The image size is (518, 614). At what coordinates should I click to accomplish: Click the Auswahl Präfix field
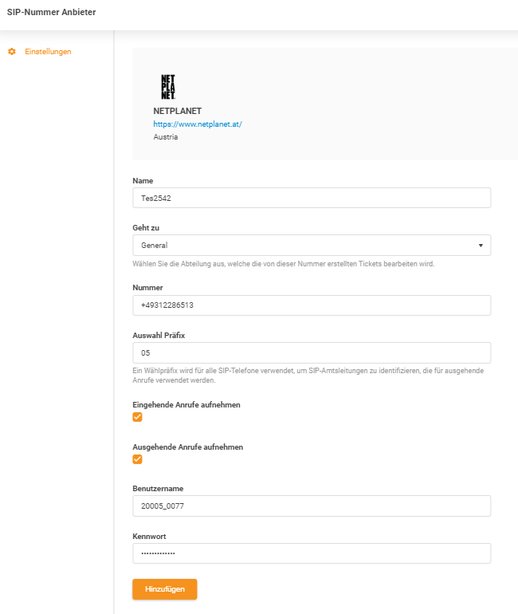(311, 352)
